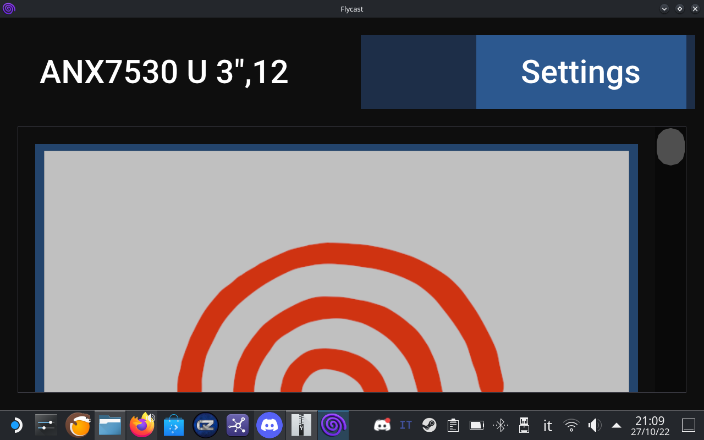This screenshot has width=704, height=440.
Task: Launch Firefox from the taskbar
Action: pyautogui.click(x=142, y=425)
